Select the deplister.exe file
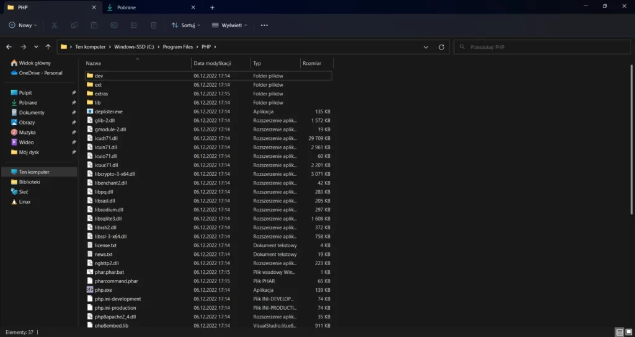 coord(208,112)
